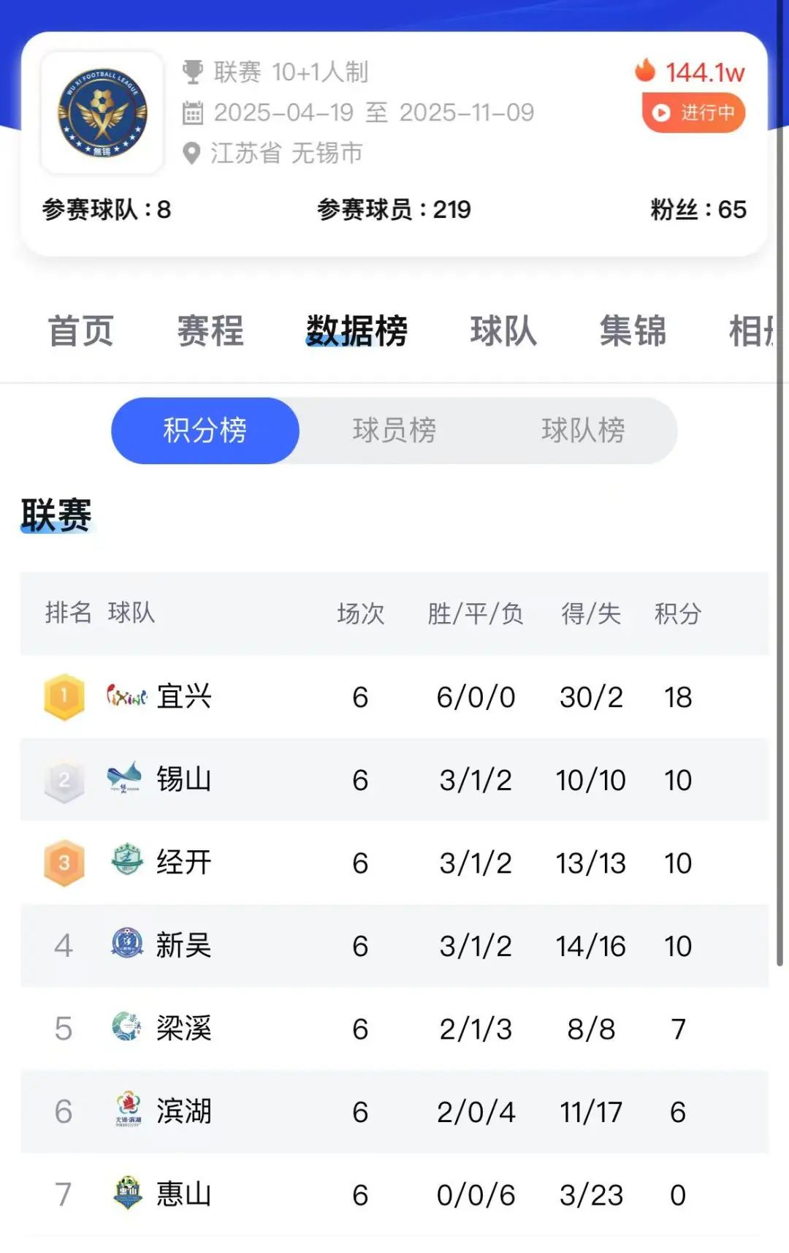
Task: Tap the calendar date icon
Action: (193, 113)
